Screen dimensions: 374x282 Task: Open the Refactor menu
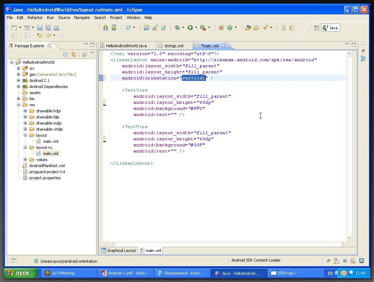click(x=35, y=18)
